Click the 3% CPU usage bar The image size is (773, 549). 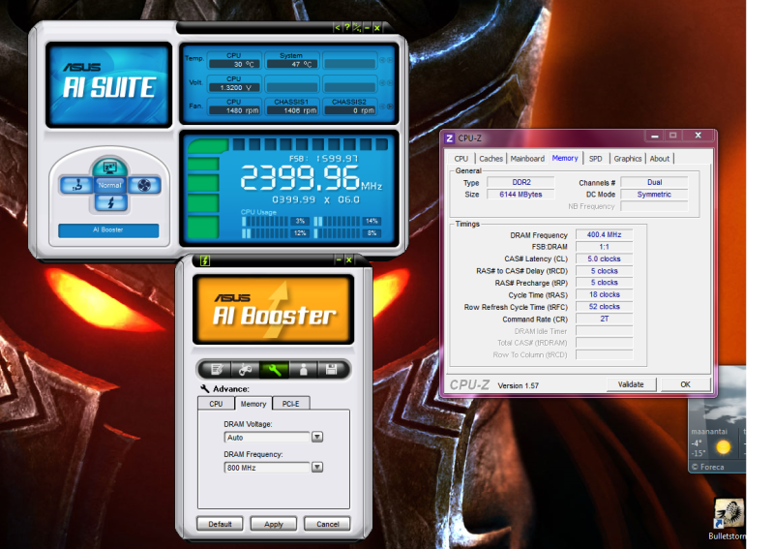[x=275, y=221]
